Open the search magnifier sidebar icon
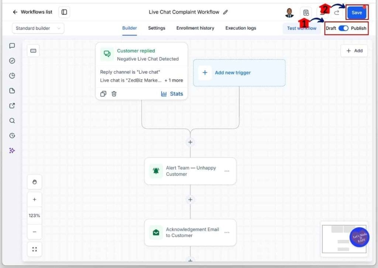378x268 pixels. click(x=12, y=121)
